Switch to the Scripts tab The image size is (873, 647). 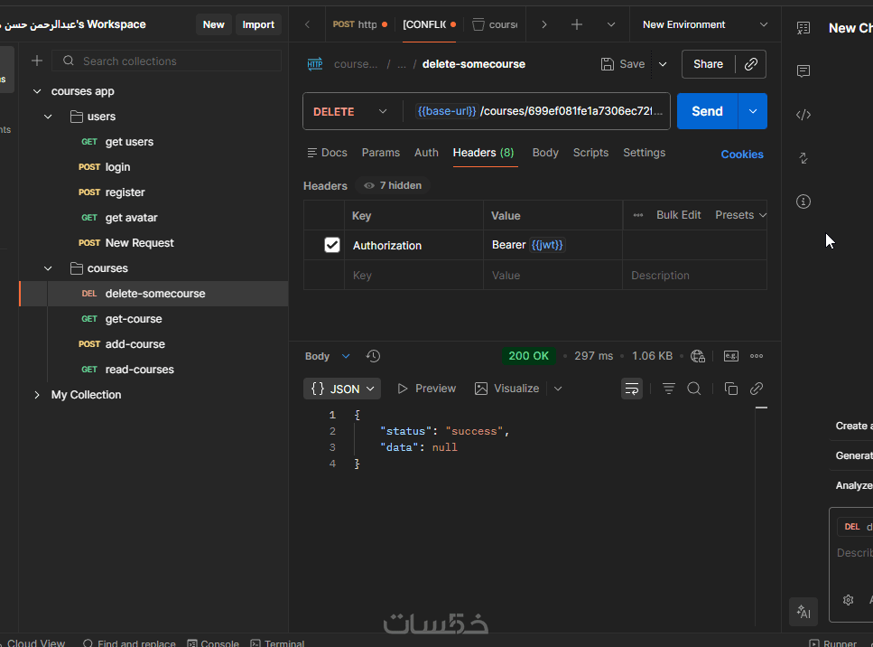click(590, 153)
